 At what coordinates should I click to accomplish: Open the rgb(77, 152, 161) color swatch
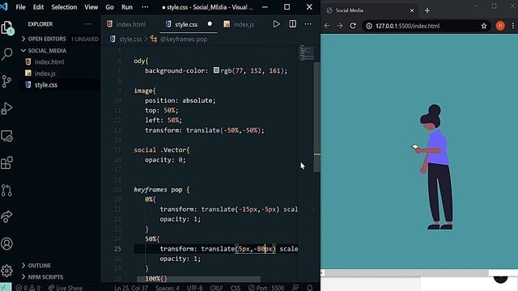216,70
